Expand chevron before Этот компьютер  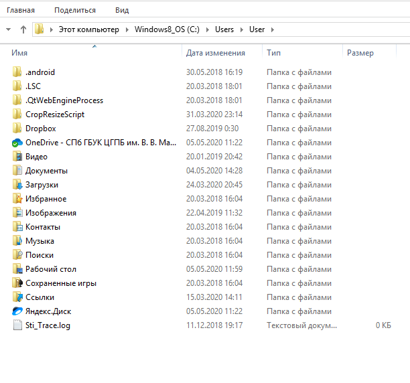tap(51, 29)
